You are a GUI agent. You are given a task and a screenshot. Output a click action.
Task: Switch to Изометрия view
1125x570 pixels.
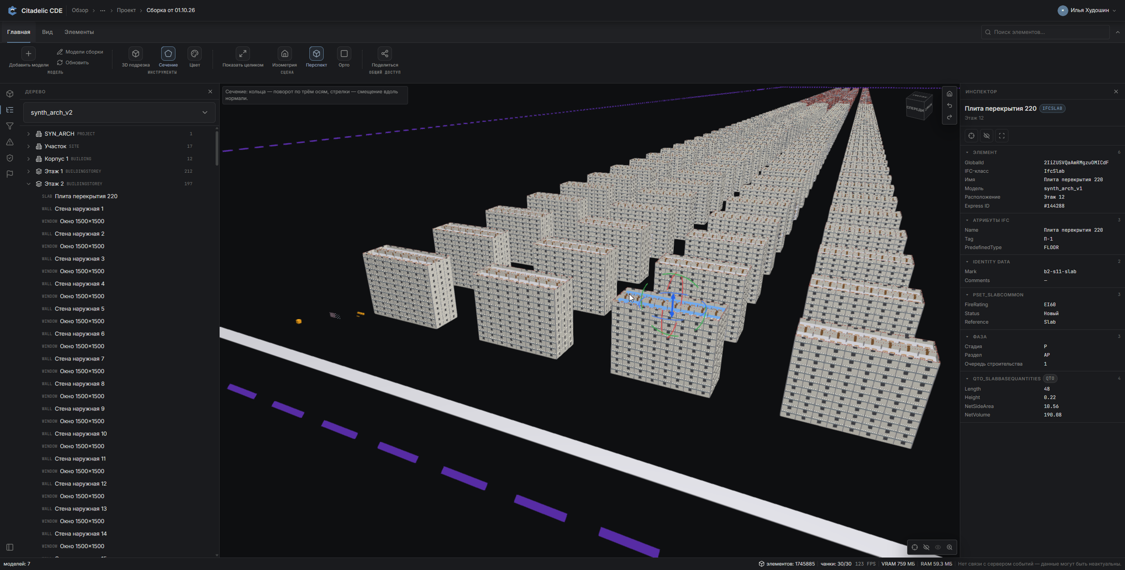pyautogui.click(x=285, y=54)
